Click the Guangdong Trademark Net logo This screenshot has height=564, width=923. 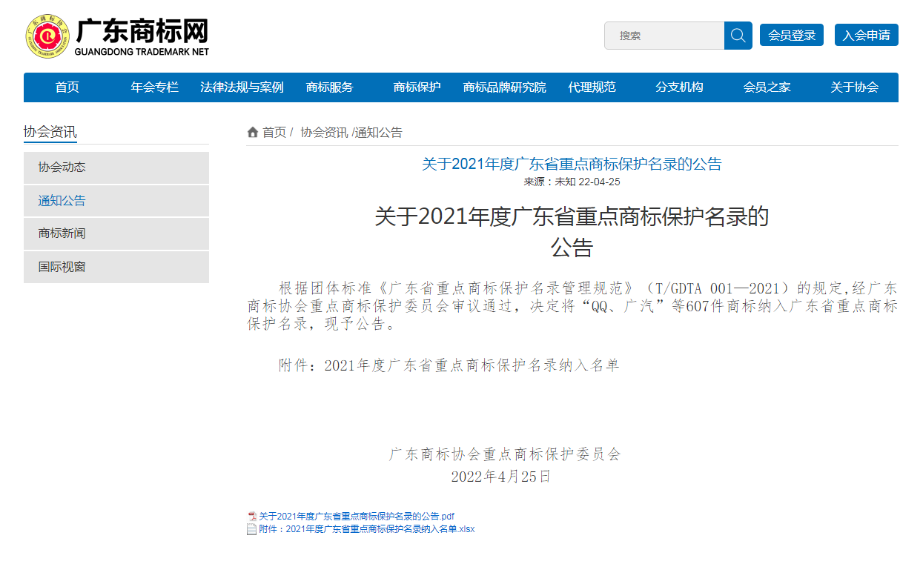tap(116, 36)
